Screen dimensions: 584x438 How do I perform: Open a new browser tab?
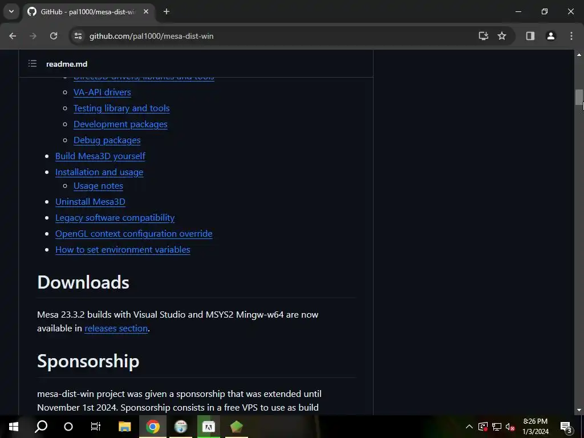167,11
